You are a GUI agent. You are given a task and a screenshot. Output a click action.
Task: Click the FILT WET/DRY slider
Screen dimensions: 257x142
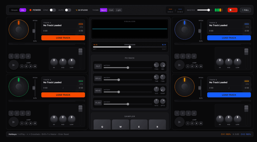click(128, 68)
